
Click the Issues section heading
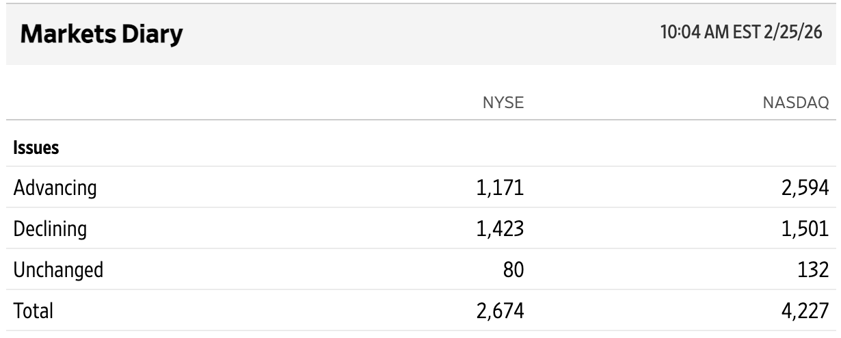(36, 148)
